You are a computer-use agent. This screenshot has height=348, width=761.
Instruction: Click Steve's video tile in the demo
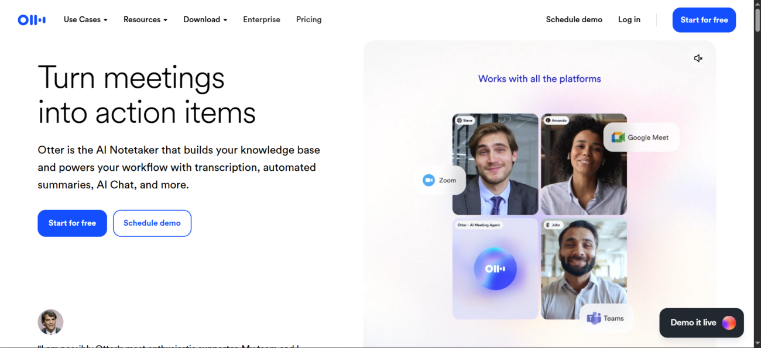pos(495,164)
